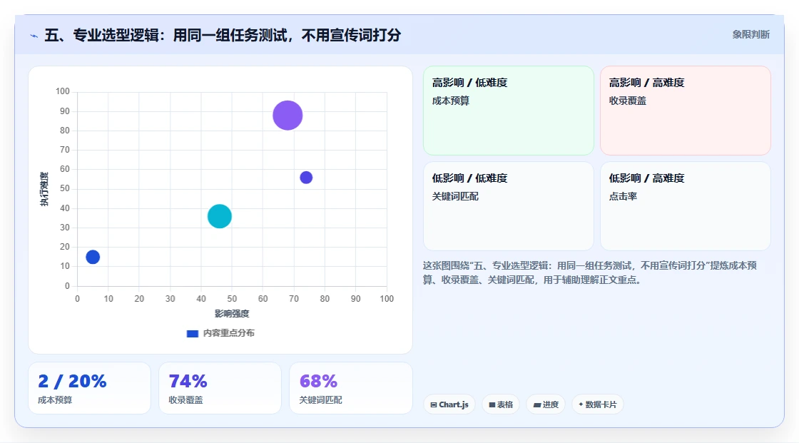Click the small indigo bubble near 75
799x443 pixels.
point(306,178)
